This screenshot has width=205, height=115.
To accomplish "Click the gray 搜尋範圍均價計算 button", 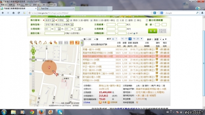I will 162,31.
